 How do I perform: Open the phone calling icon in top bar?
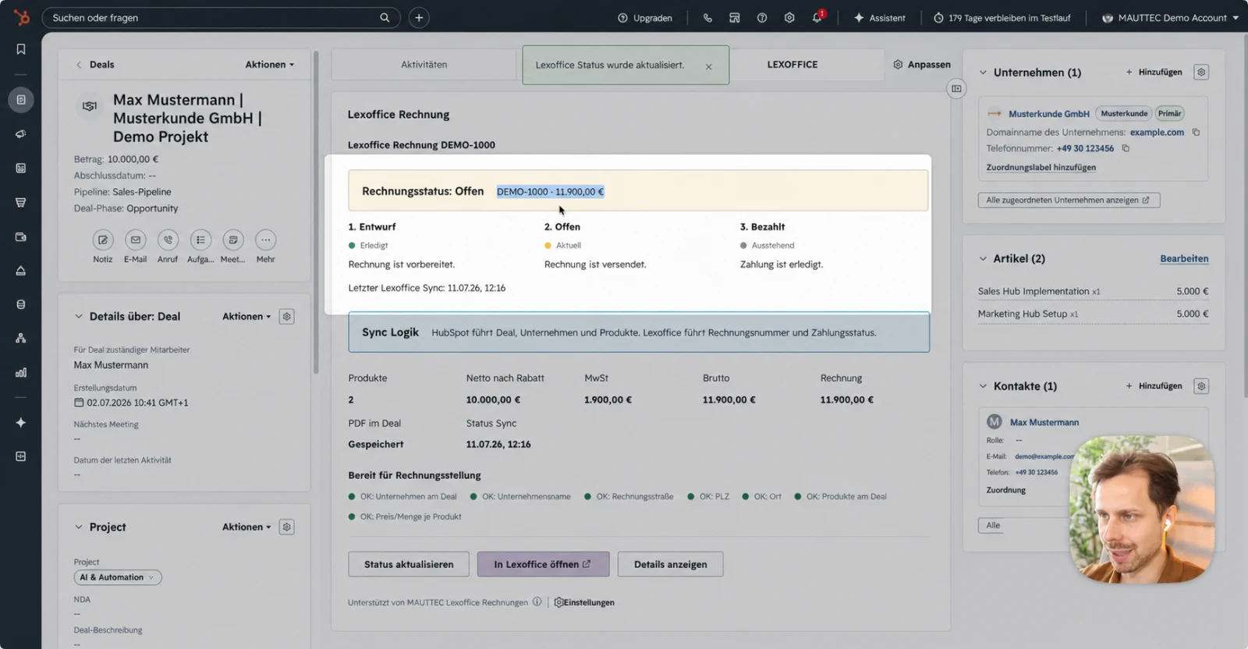[707, 17]
